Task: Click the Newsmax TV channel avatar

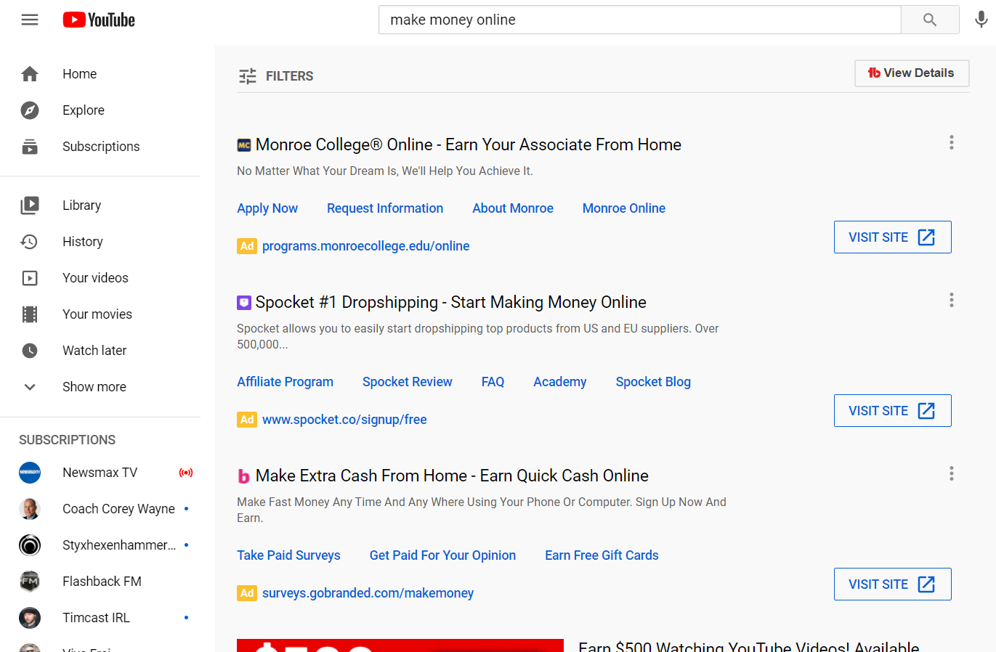Action: [30, 473]
